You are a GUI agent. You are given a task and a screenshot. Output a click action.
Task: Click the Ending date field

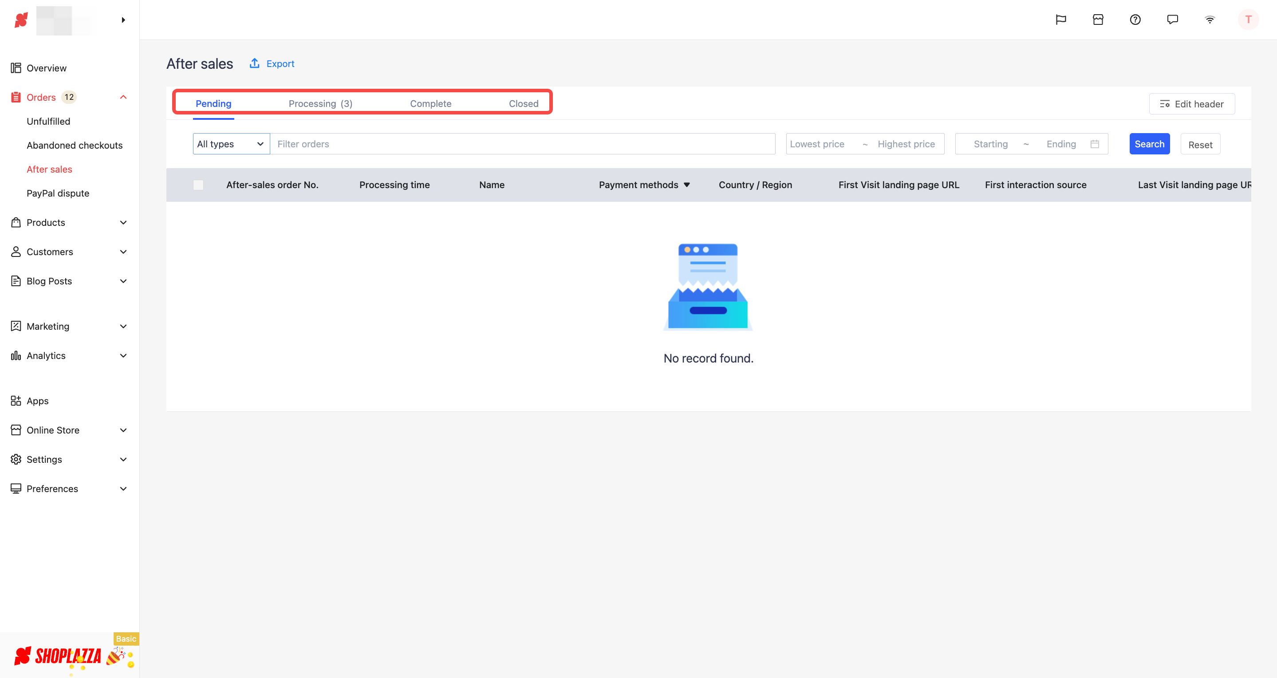click(x=1061, y=144)
